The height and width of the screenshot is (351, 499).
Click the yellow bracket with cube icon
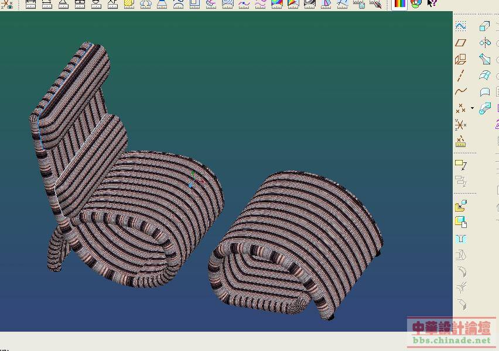coord(461,206)
